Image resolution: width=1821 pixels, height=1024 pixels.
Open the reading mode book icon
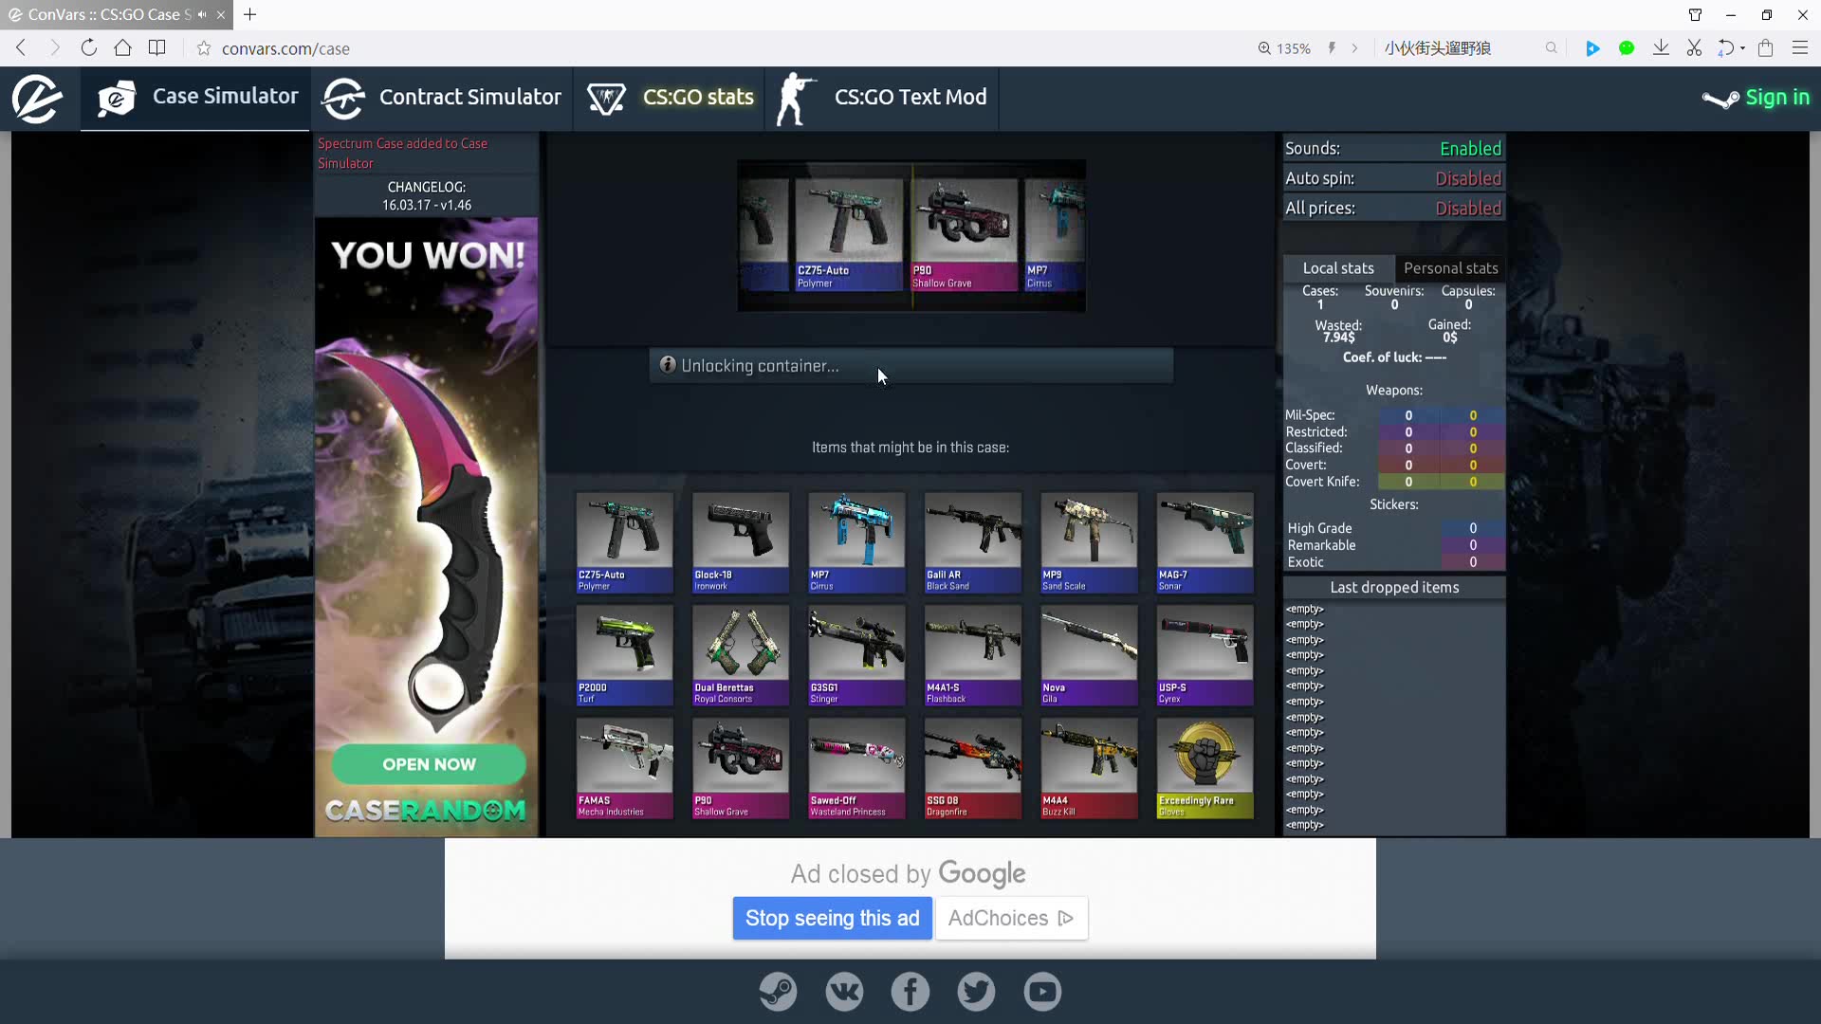(x=157, y=48)
